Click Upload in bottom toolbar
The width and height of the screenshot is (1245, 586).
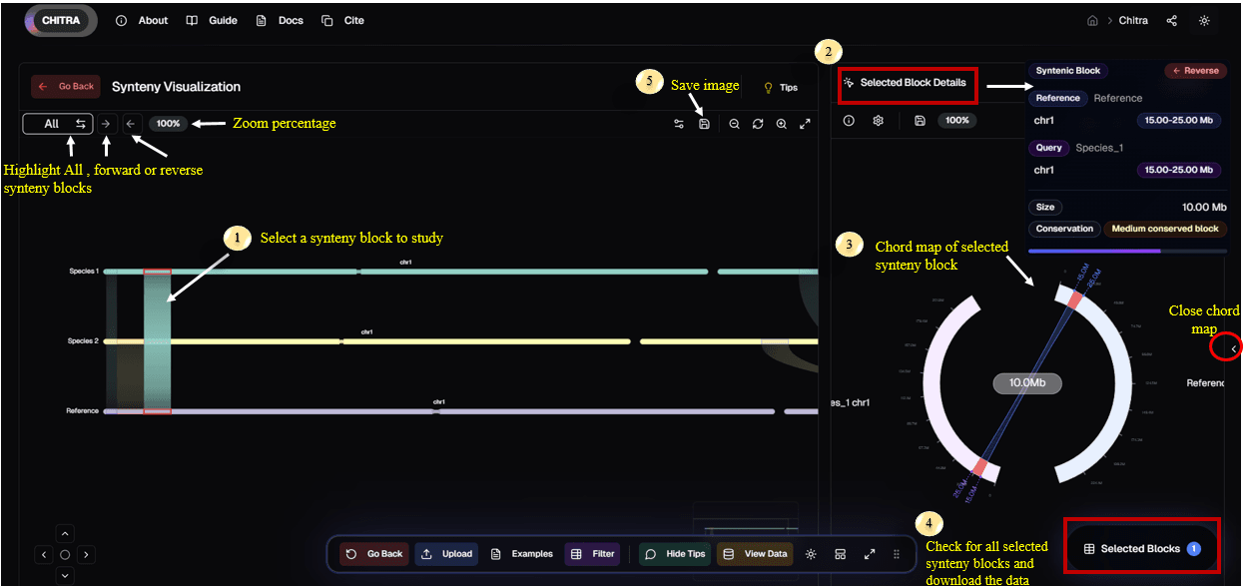point(446,554)
